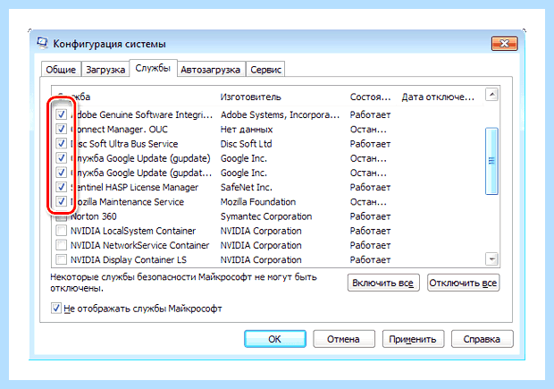Enable NVIDIA Display Container LS service

[x=61, y=259]
